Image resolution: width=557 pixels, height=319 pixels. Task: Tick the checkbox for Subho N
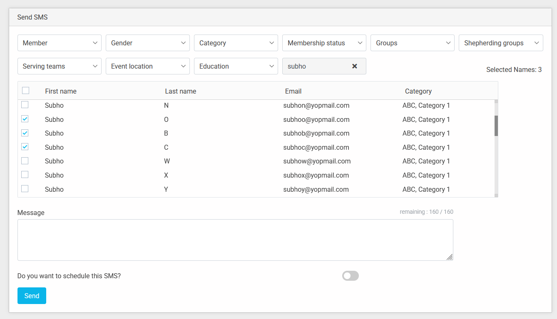point(25,105)
